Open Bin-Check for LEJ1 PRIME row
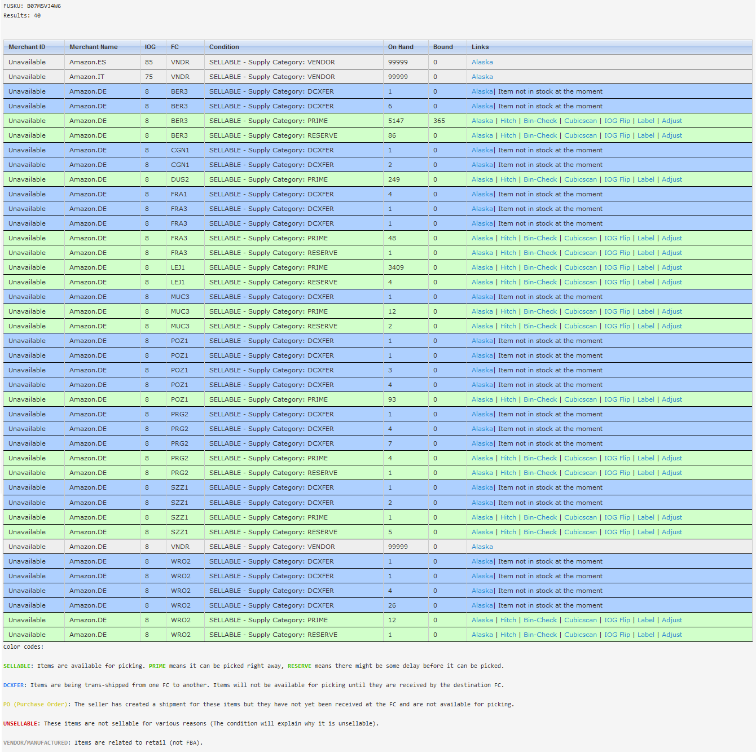 coord(540,267)
